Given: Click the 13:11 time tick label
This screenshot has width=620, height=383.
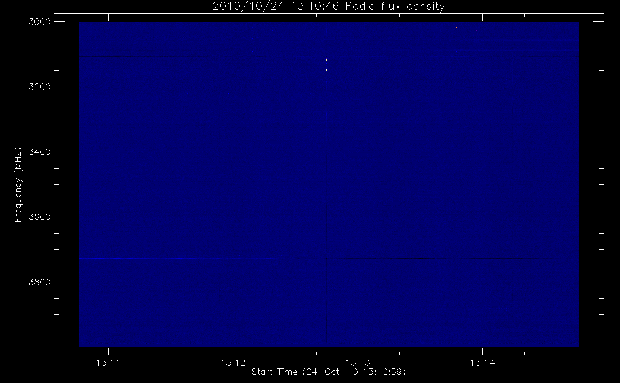Looking at the screenshot, I should [108, 363].
